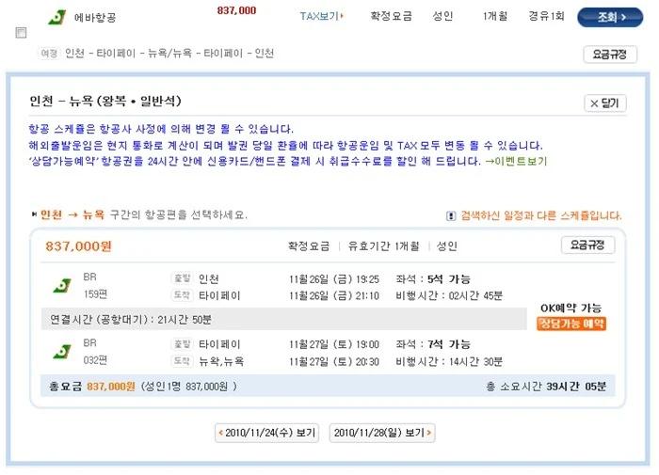Click the EVA Air logo for flight BR 032
Screen dimensions: 659x475
point(62,352)
